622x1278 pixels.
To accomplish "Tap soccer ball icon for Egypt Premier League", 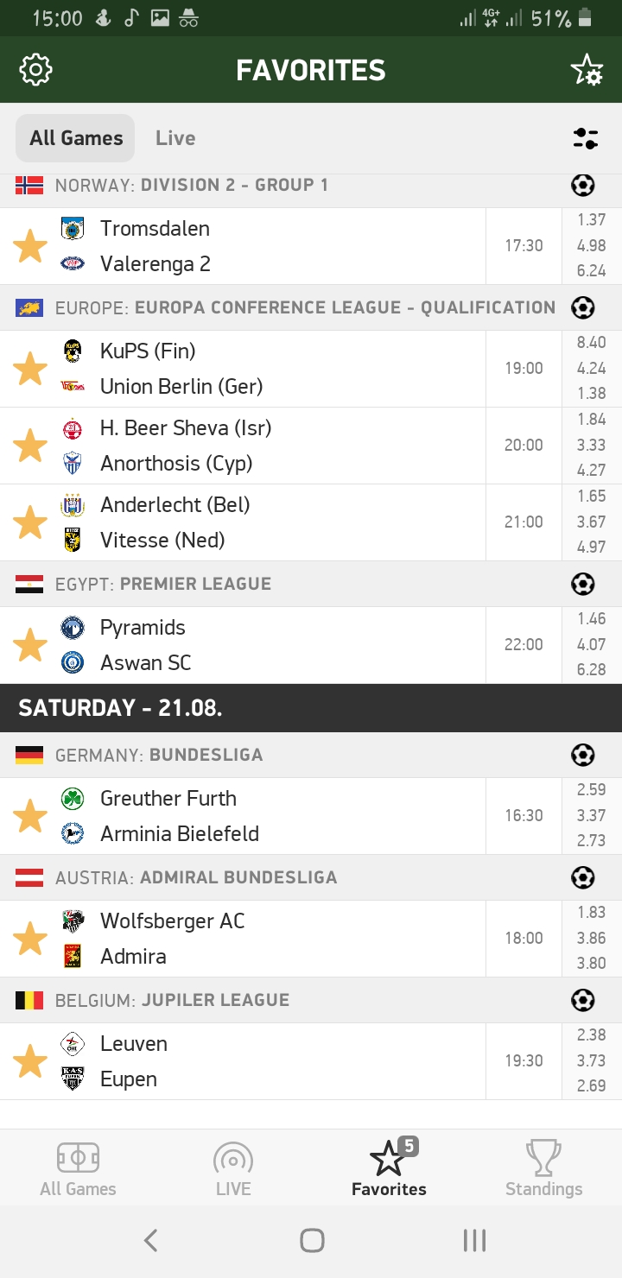I will 583,585.
